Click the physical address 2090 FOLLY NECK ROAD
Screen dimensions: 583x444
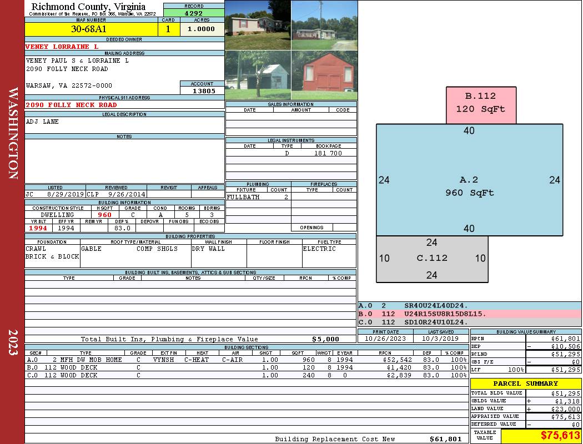[x=71, y=105]
